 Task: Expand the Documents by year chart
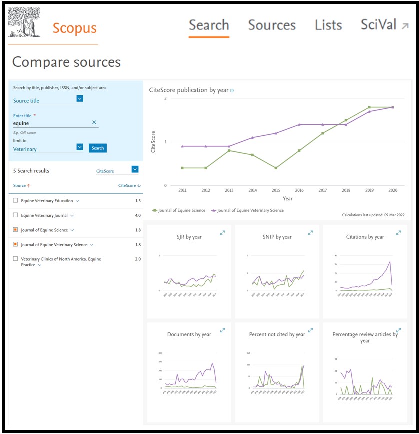pos(223,330)
